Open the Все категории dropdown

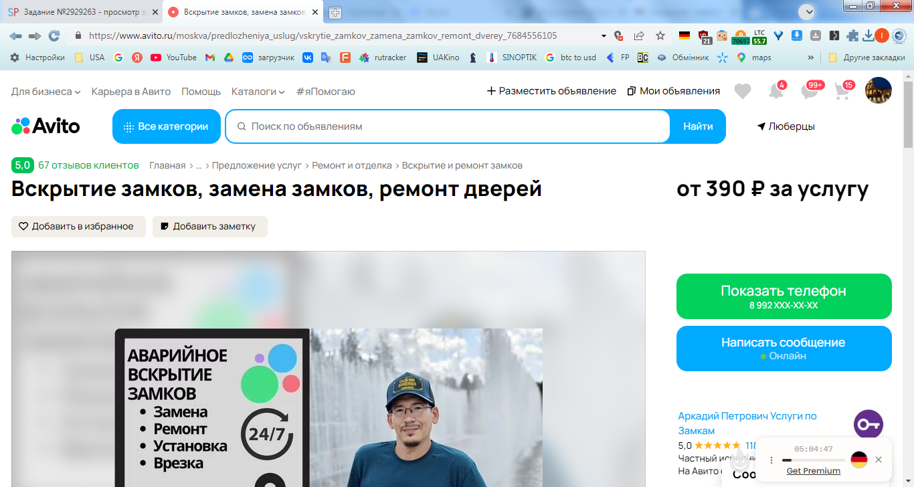pyautogui.click(x=167, y=126)
